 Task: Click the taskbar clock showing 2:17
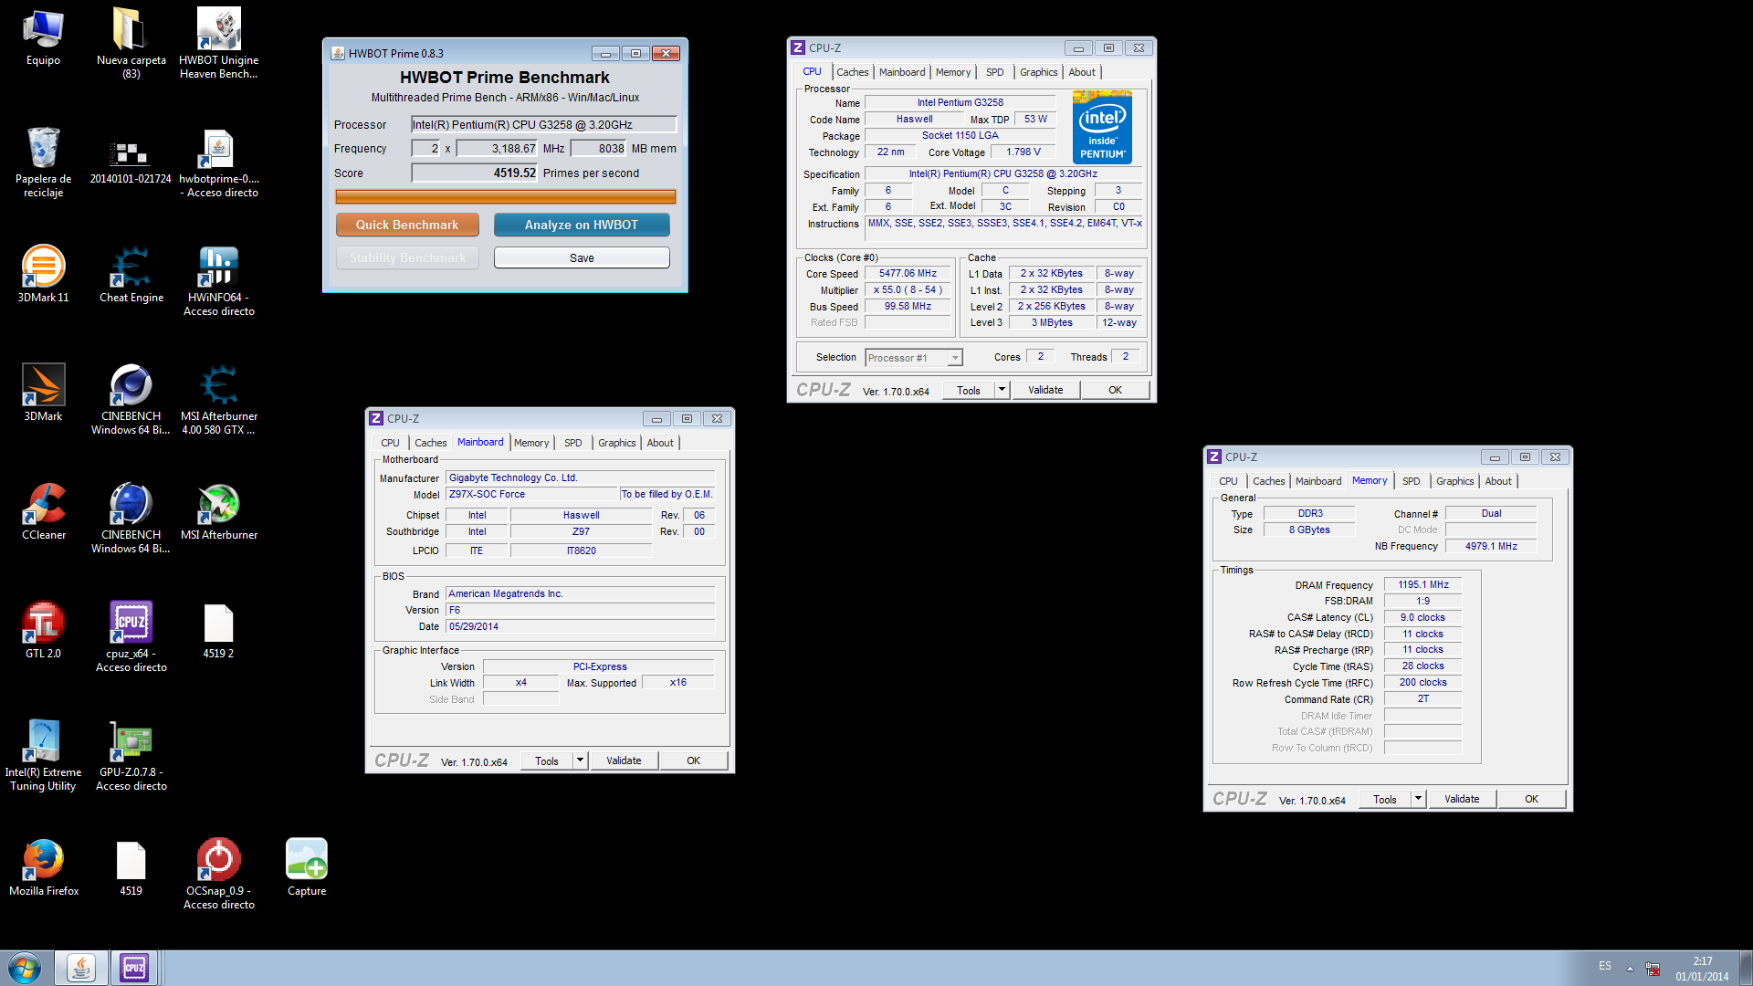pyautogui.click(x=1702, y=969)
